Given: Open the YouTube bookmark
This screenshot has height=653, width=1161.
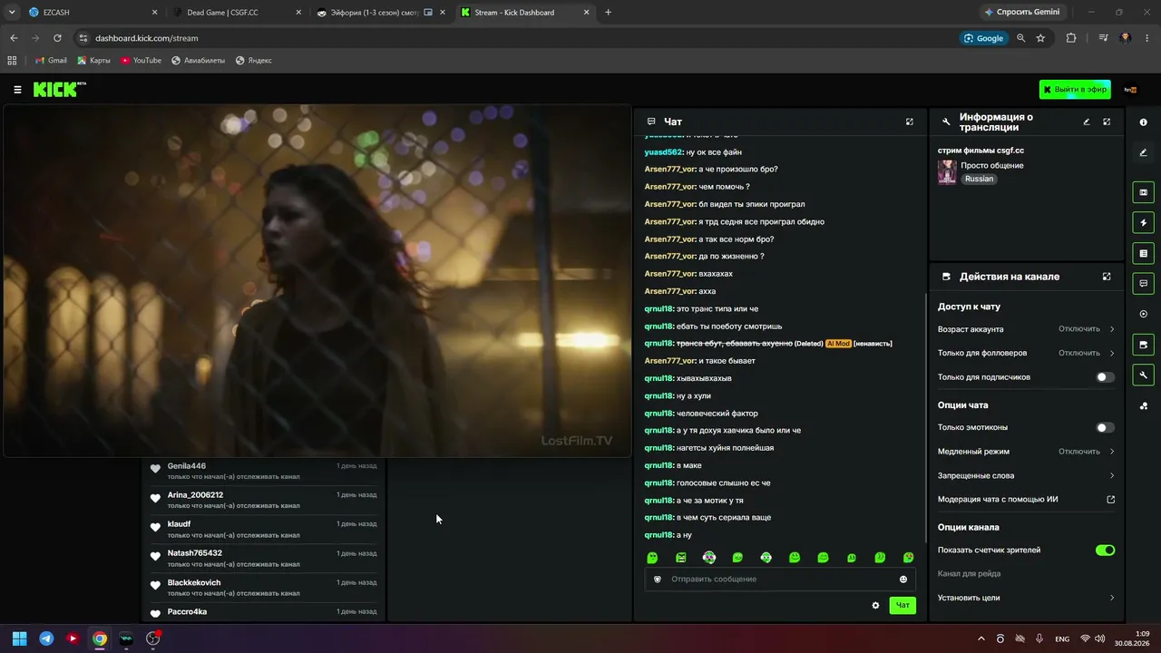Looking at the screenshot, I should 141,61.
